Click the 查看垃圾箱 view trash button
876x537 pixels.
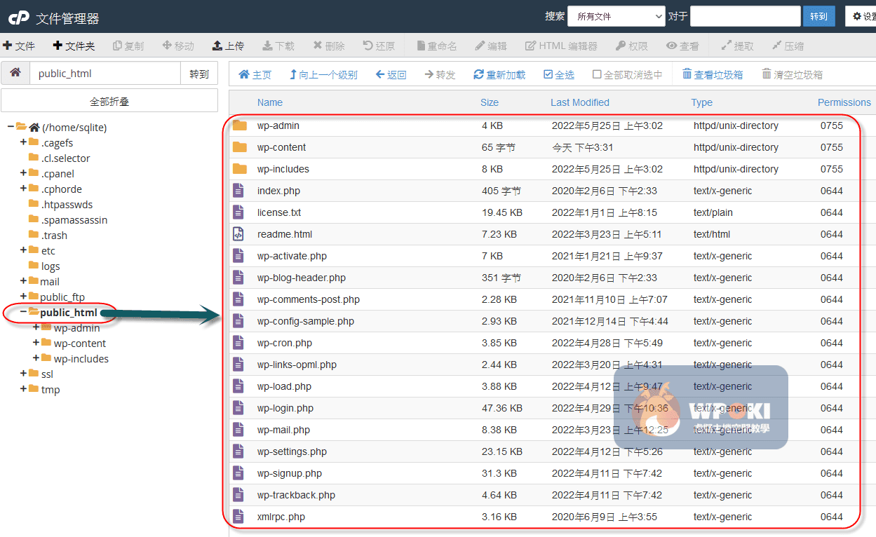pyautogui.click(x=713, y=74)
